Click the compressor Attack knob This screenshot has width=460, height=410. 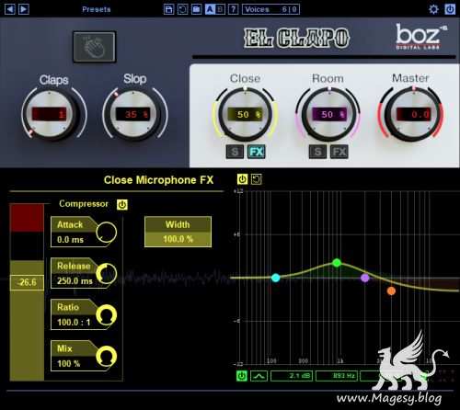point(106,233)
